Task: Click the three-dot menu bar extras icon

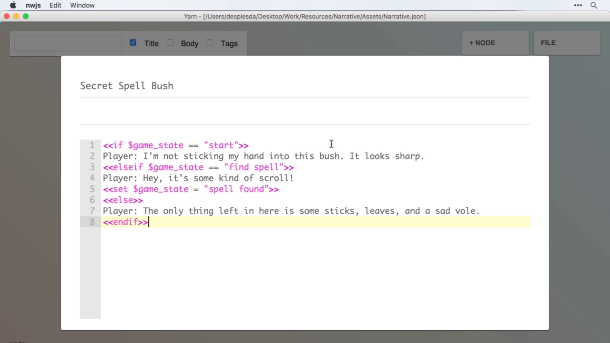Action: 578,5
